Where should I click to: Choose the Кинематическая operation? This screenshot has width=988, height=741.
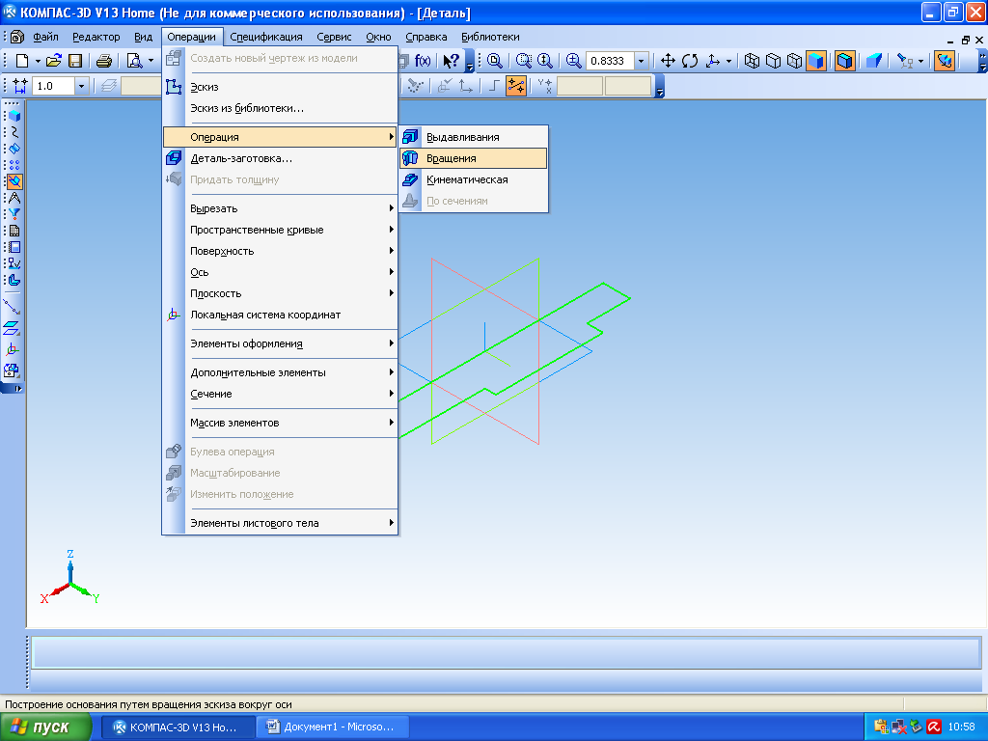pos(473,179)
